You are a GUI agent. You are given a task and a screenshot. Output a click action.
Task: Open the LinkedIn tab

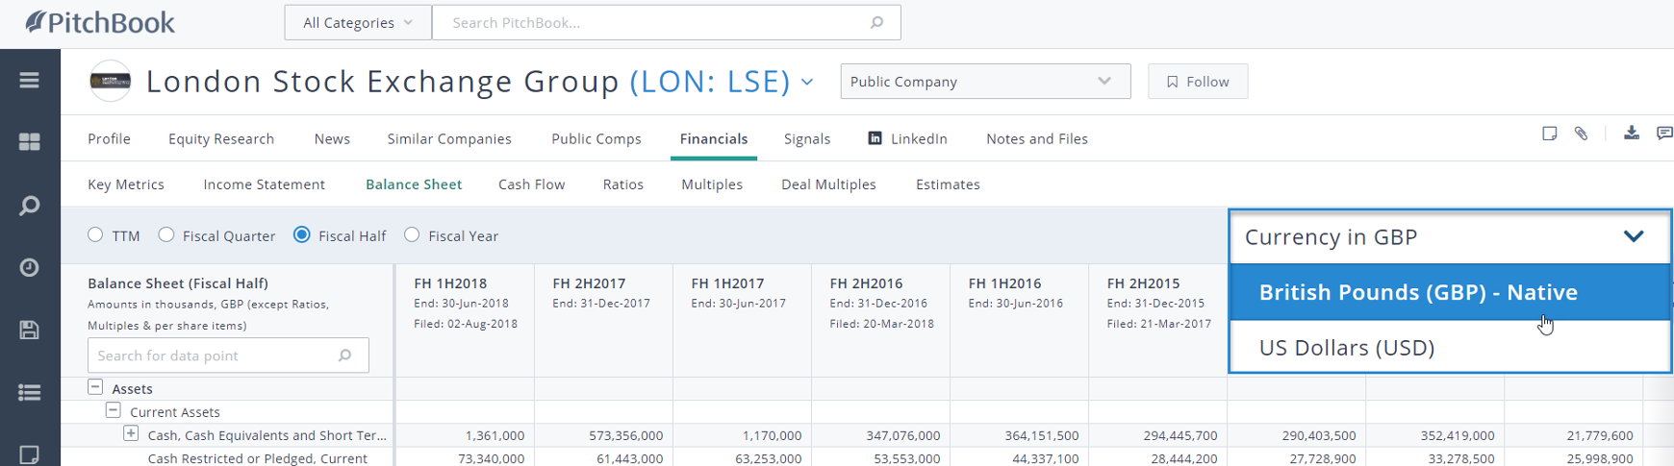coord(907,138)
